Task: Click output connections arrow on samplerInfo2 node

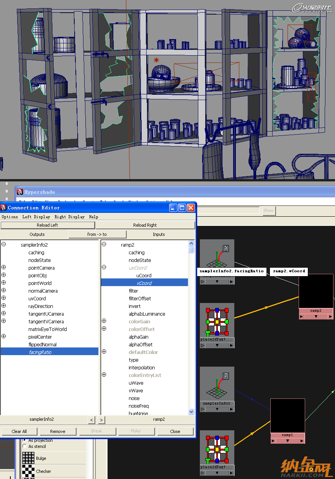Action: (231, 281)
